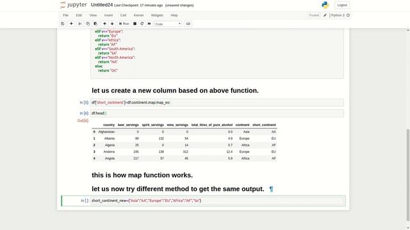Screen dimensions: 410x230
Task: Click the kernel status circle indicator
Action: click(x=348, y=15)
